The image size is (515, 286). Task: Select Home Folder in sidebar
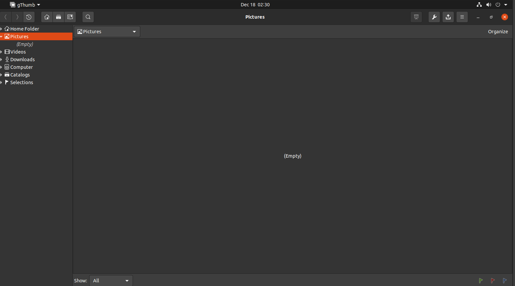point(36,29)
